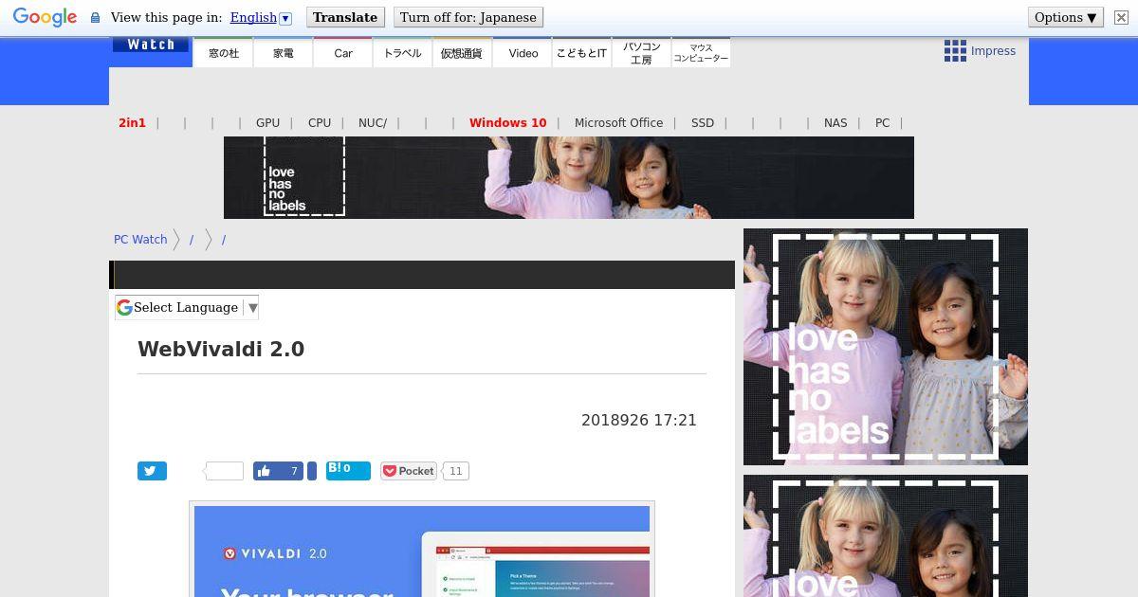Click the Hatena B! bookmark button

pyautogui.click(x=348, y=470)
